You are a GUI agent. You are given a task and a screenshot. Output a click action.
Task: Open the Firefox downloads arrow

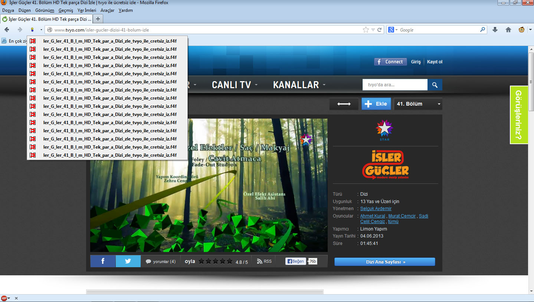click(x=495, y=30)
